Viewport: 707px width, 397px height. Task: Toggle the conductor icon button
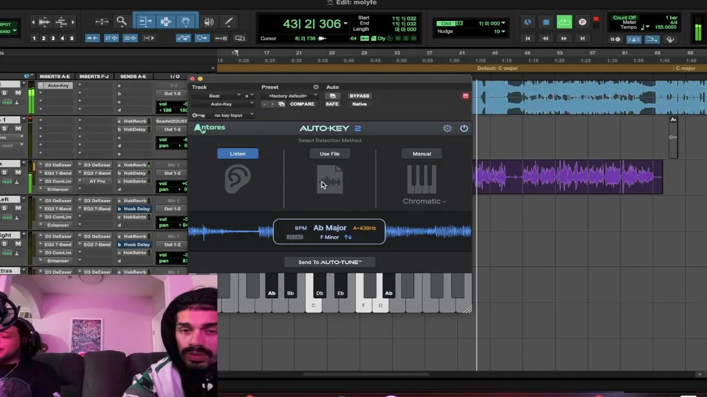670,40
